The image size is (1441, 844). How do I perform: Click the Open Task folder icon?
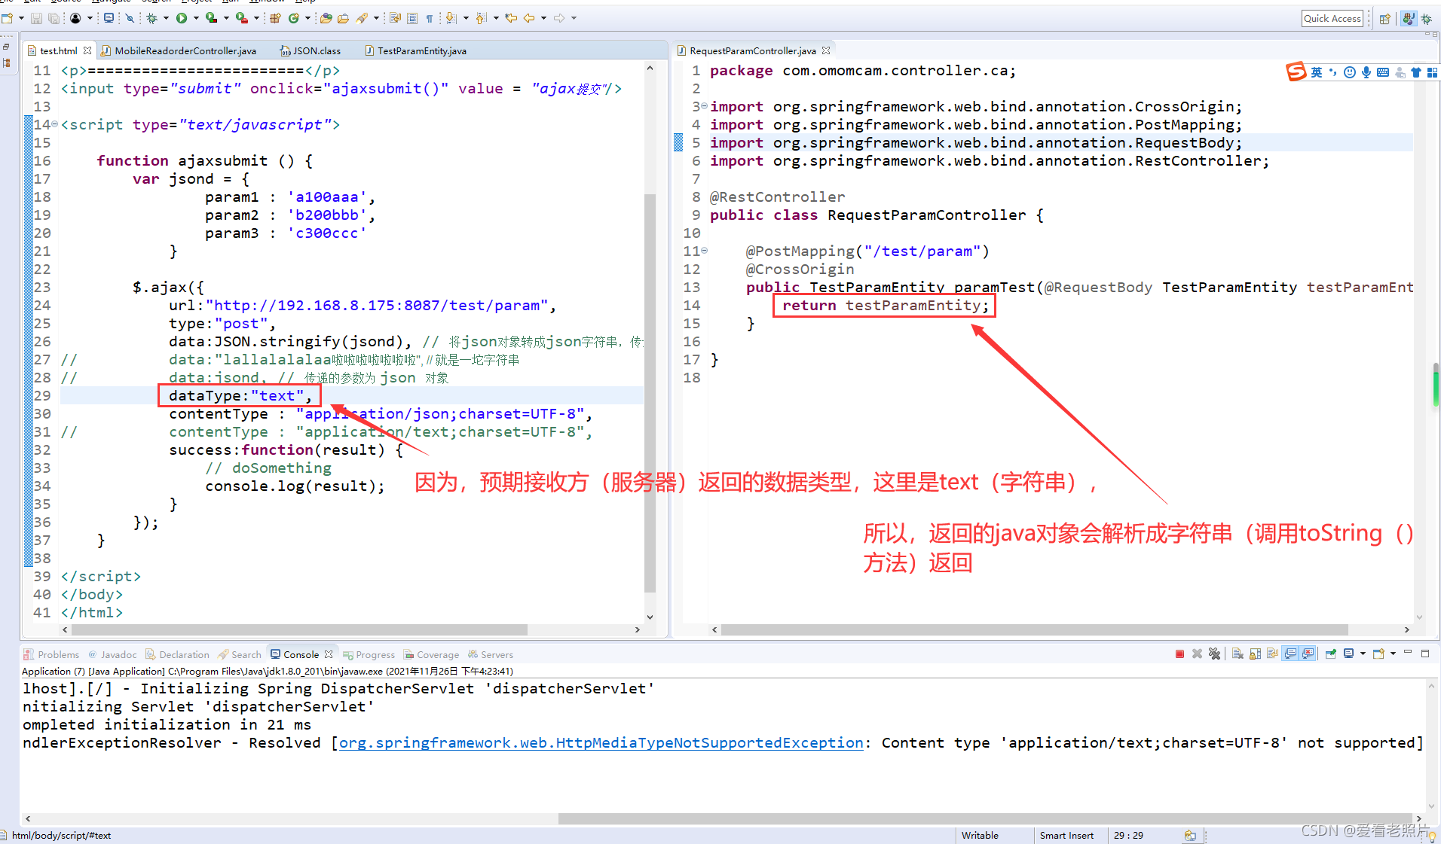coord(343,18)
